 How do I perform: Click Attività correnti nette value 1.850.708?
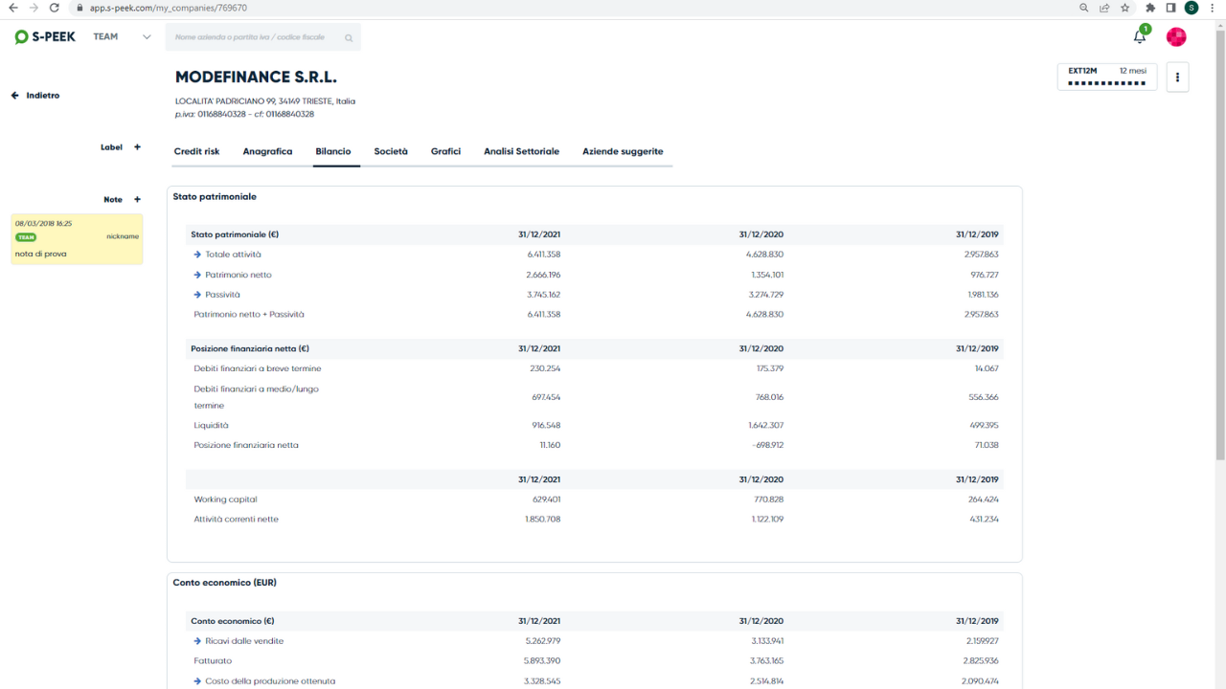point(543,520)
